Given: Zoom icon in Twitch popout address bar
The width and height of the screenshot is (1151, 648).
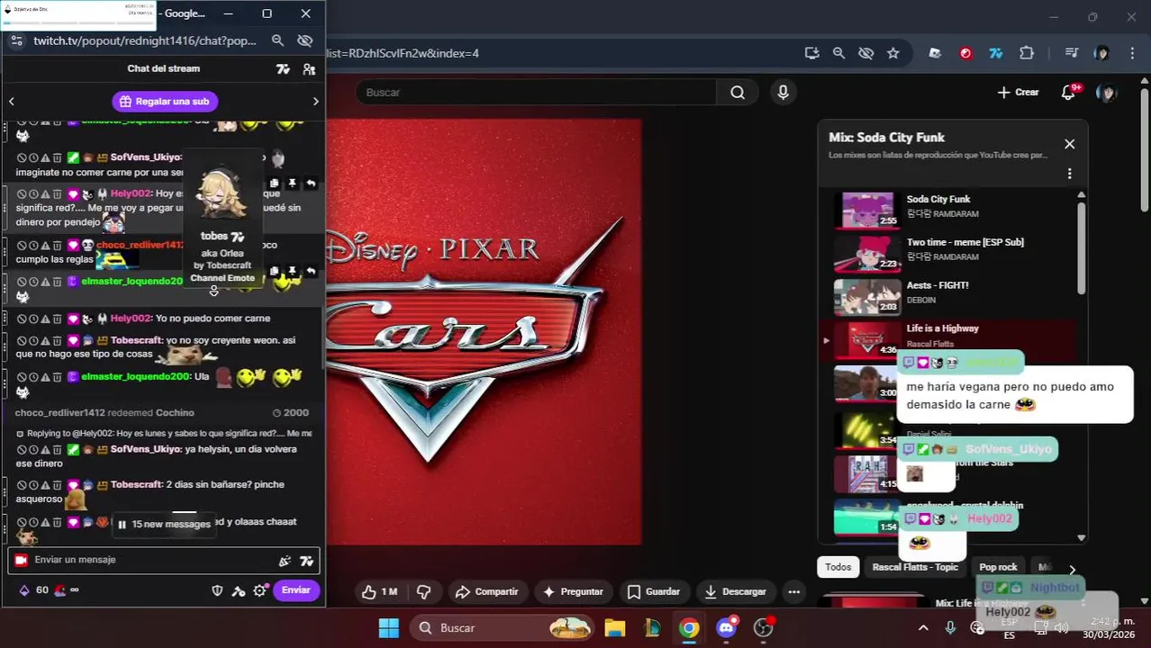Looking at the screenshot, I should coord(277,40).
